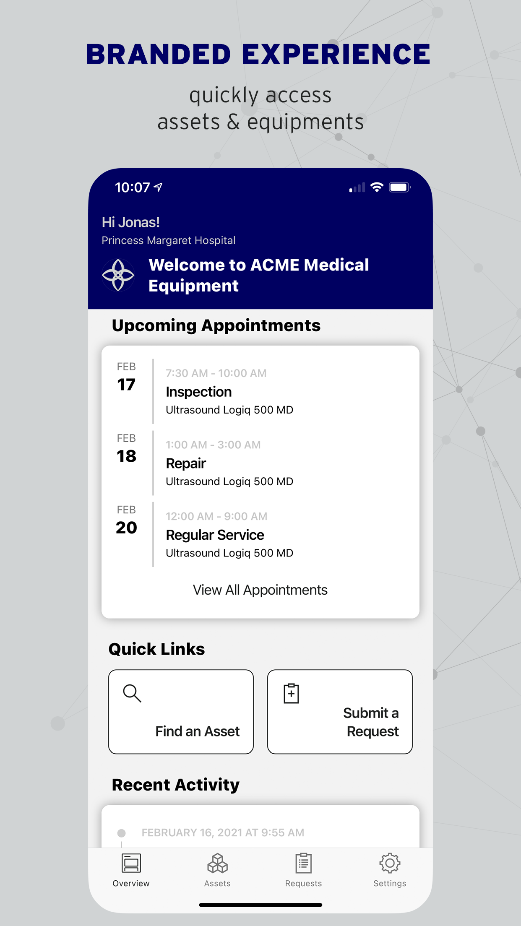
Task: Open the Find an Asset quick link
Action: coord(180,711)
